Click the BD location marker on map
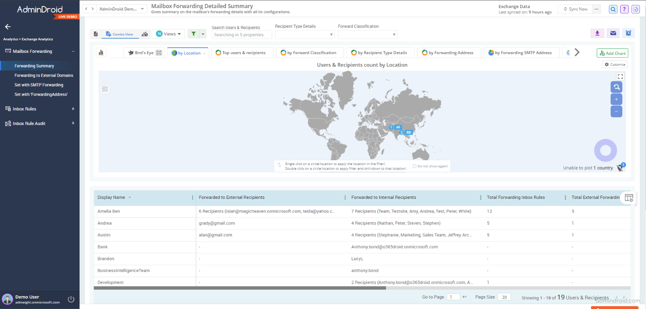Screen dimensions: 646x309 409,132
